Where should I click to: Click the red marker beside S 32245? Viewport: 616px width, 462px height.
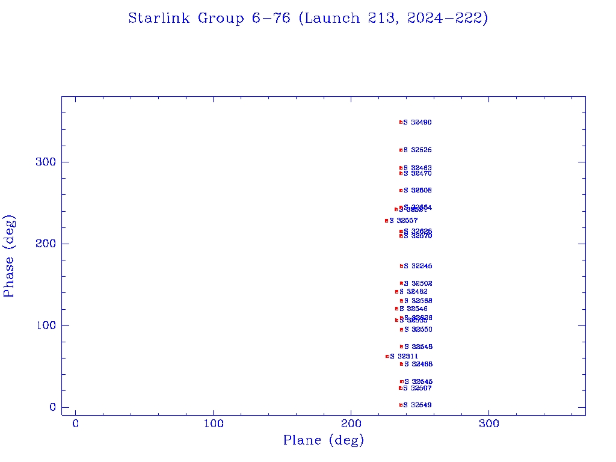[401, 266]
